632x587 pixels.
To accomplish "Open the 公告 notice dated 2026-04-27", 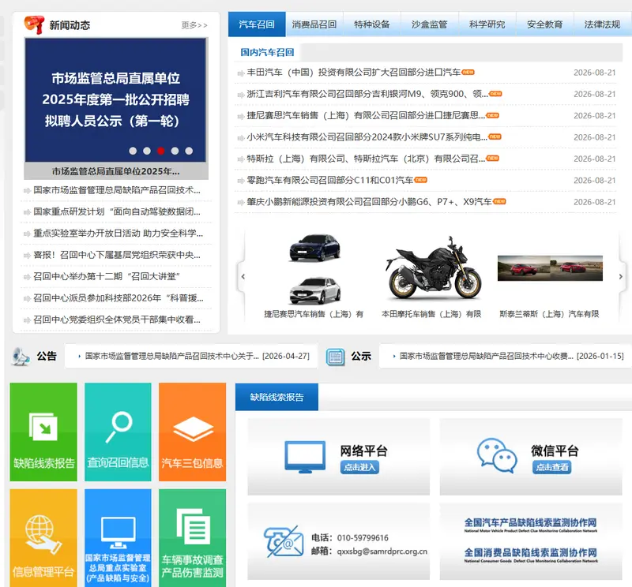I will point(197,357).
